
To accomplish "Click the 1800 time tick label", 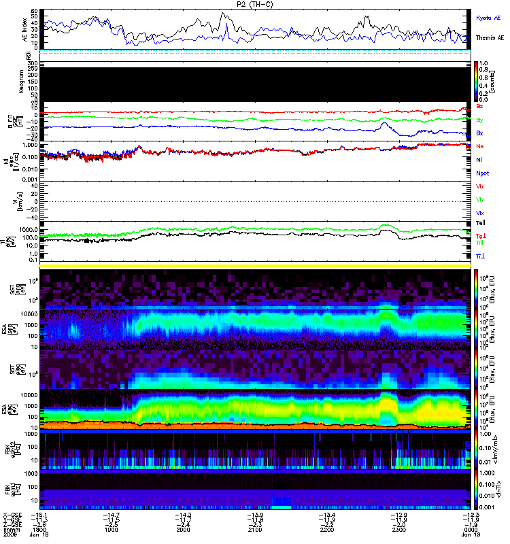I will click(x=39, y=530).
